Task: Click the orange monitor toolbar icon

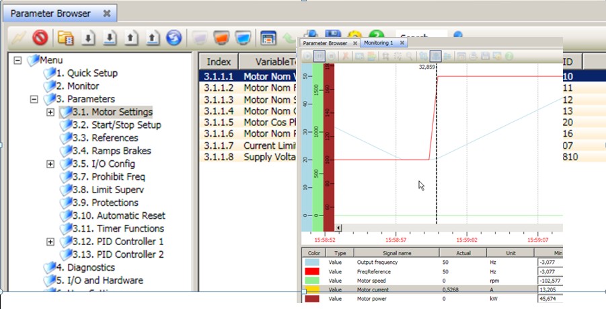Action: (221, 38)
